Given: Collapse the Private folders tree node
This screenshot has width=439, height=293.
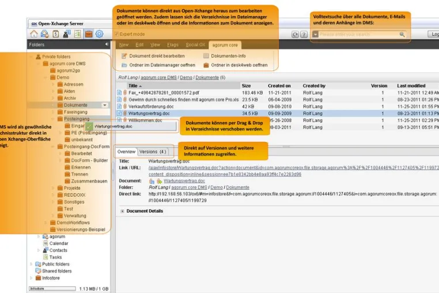Looking at the screenshot, I should point(31,57).
